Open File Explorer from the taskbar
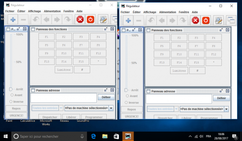This screenshot has width=242, height=141. pos(105,136)
